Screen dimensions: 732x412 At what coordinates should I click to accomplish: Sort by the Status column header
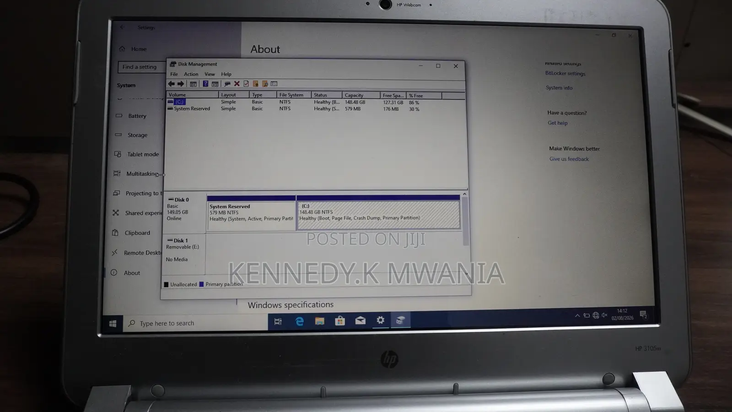click(327, 95)
